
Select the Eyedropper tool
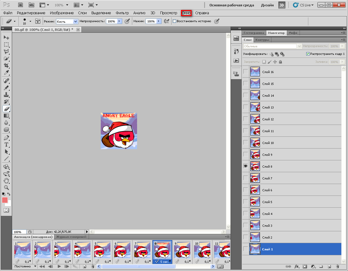coord(6,72)
